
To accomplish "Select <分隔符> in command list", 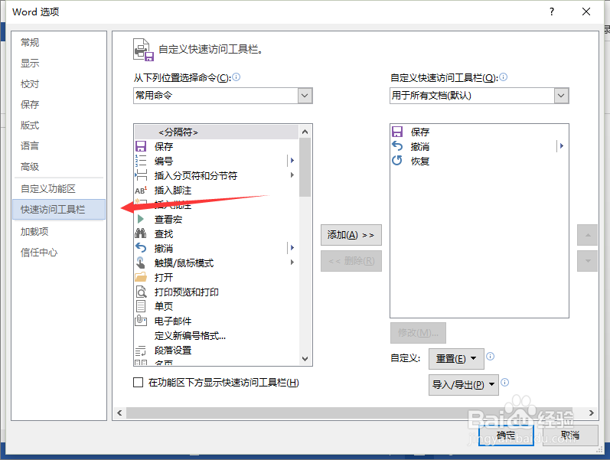I will [x=217, y=132].
